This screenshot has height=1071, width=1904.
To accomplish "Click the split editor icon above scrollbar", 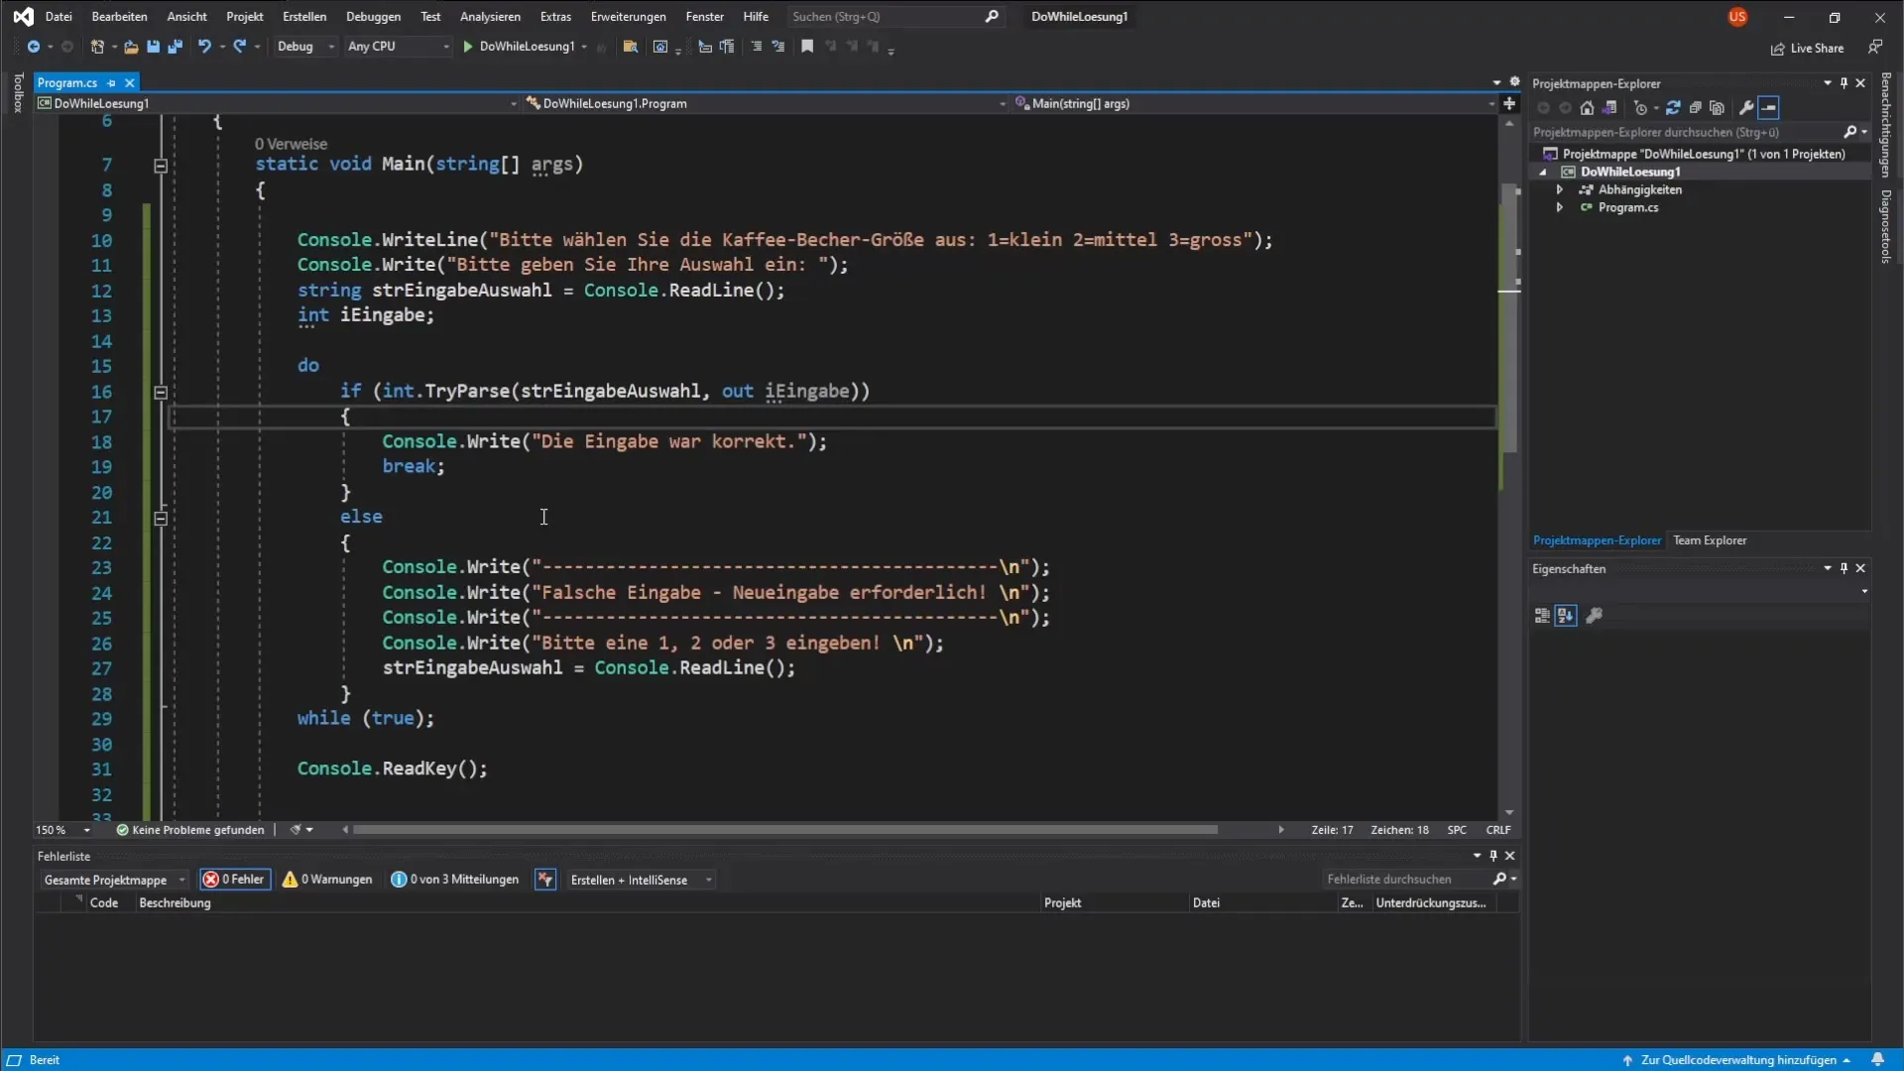I will [1509, 103].
